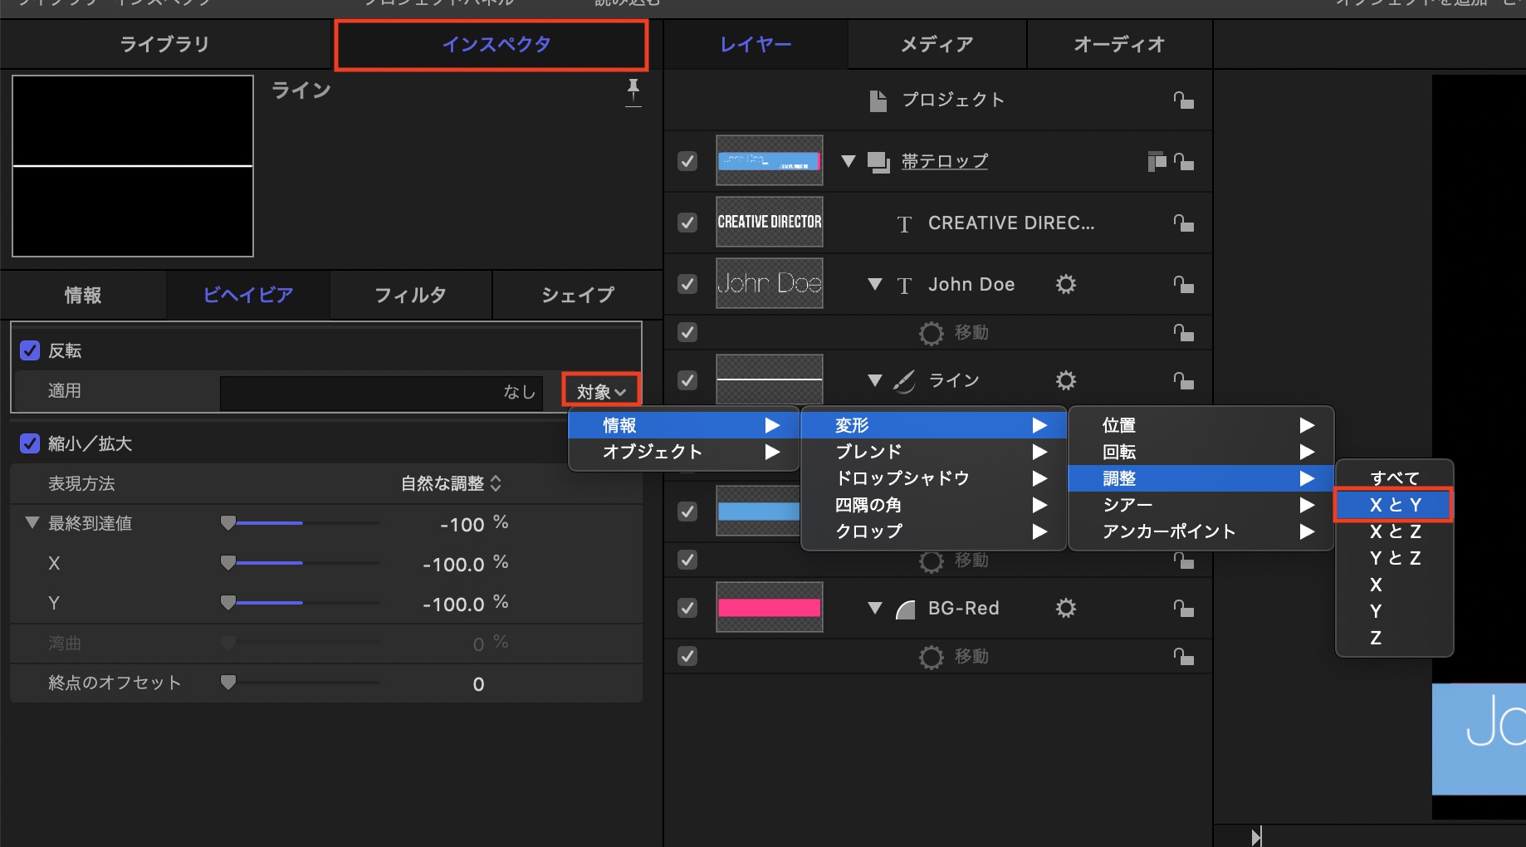Screen dimensions: 1526x847
Task: Click the lock icon in the プロジェクト row
Action: [1183, 100]
